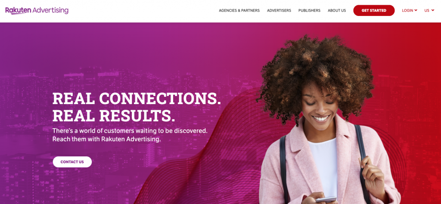Viewport: 441px width, 204px height.
Task: Click the Real Connections headline line
Action: click(x=137, y=99)
